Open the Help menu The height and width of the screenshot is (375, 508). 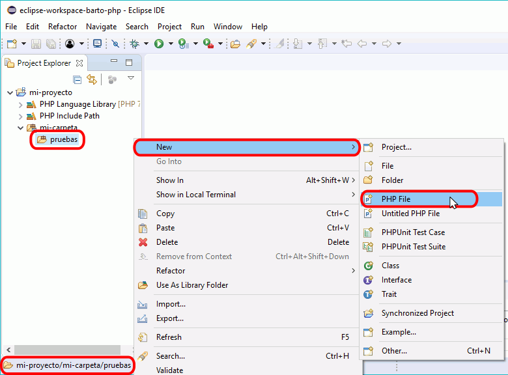259,27
